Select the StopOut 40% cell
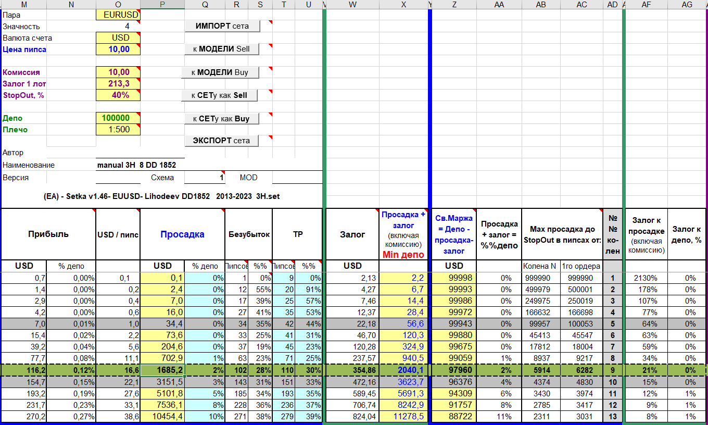Screen dimensions: 708x425 [118, 95]
